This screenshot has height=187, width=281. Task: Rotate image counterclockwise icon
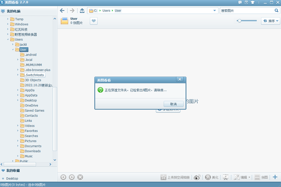[63, 177]
